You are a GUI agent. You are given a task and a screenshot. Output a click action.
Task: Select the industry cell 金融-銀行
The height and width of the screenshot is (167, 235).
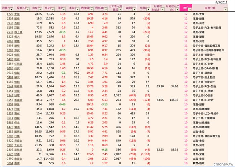198,150
